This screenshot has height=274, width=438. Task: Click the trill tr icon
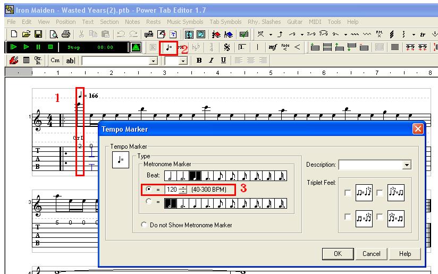pyautogui.click(x=423, y=35)
